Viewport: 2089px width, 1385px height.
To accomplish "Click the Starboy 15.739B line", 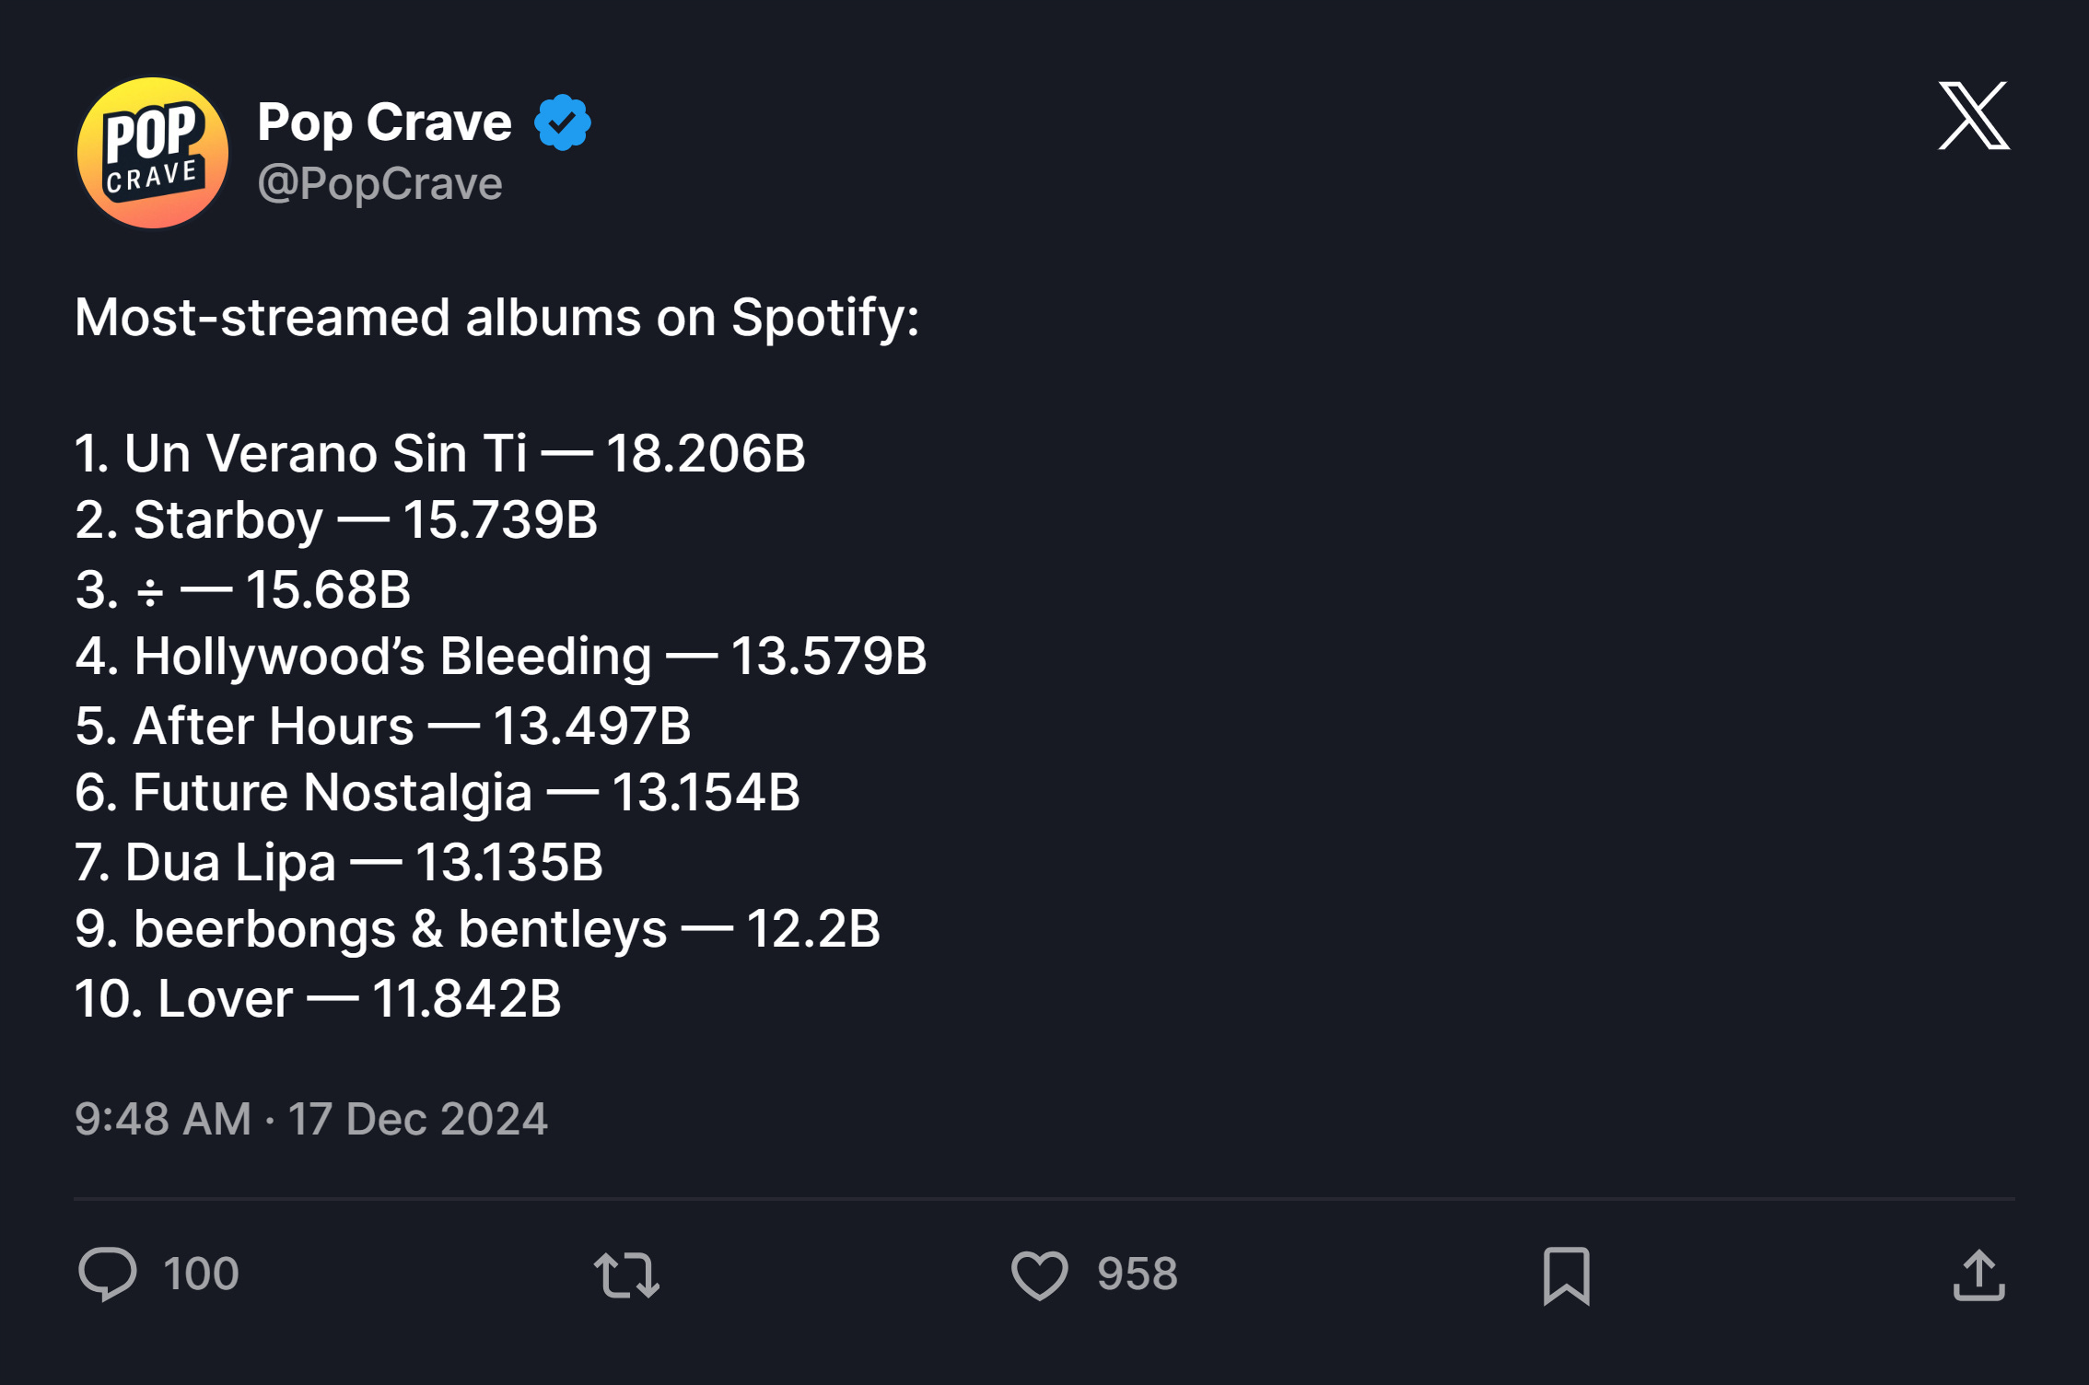I will 336,520.
